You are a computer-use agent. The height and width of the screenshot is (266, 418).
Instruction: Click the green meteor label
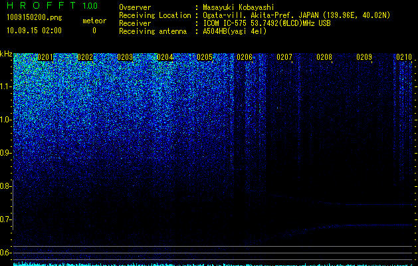point(94,21)
